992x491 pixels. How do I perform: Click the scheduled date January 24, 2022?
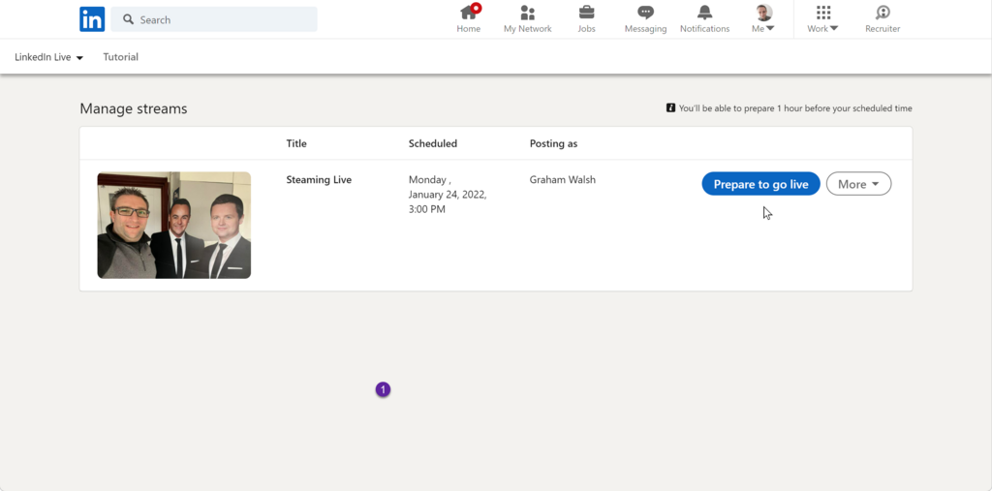448,195
